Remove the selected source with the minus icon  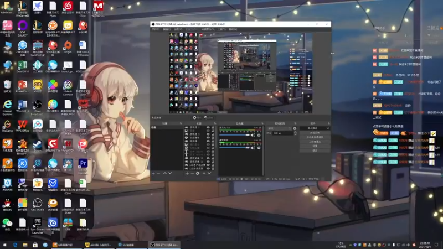pos(192,173)
